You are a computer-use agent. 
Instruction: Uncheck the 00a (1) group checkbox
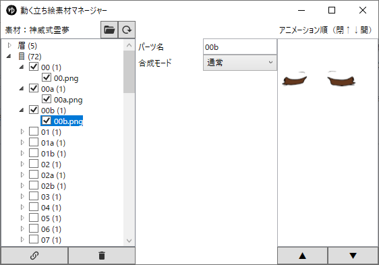[x=34, y=88]
